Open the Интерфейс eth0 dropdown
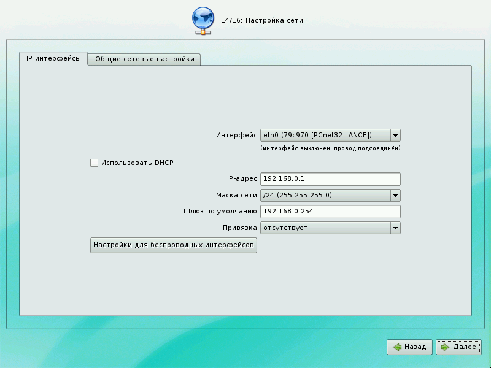The image size is (491, 368). click(x=325, y=135)
